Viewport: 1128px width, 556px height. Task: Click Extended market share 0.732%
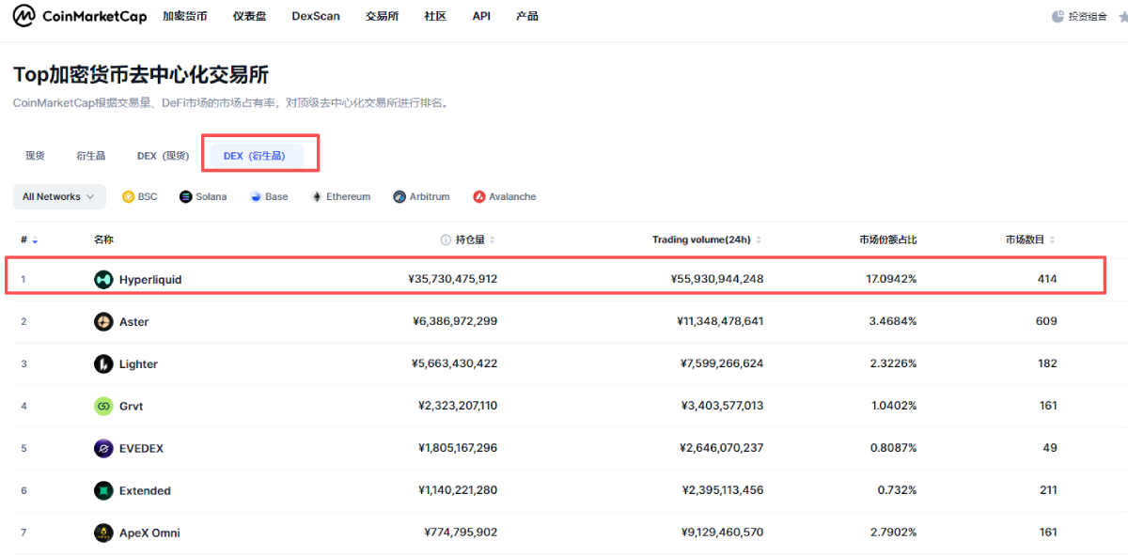pyautogui.click(x=897, y=490)
